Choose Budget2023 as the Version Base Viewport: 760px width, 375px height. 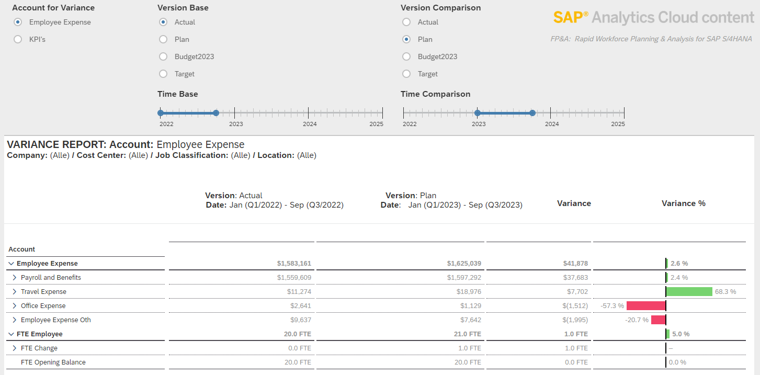(163, 56)
